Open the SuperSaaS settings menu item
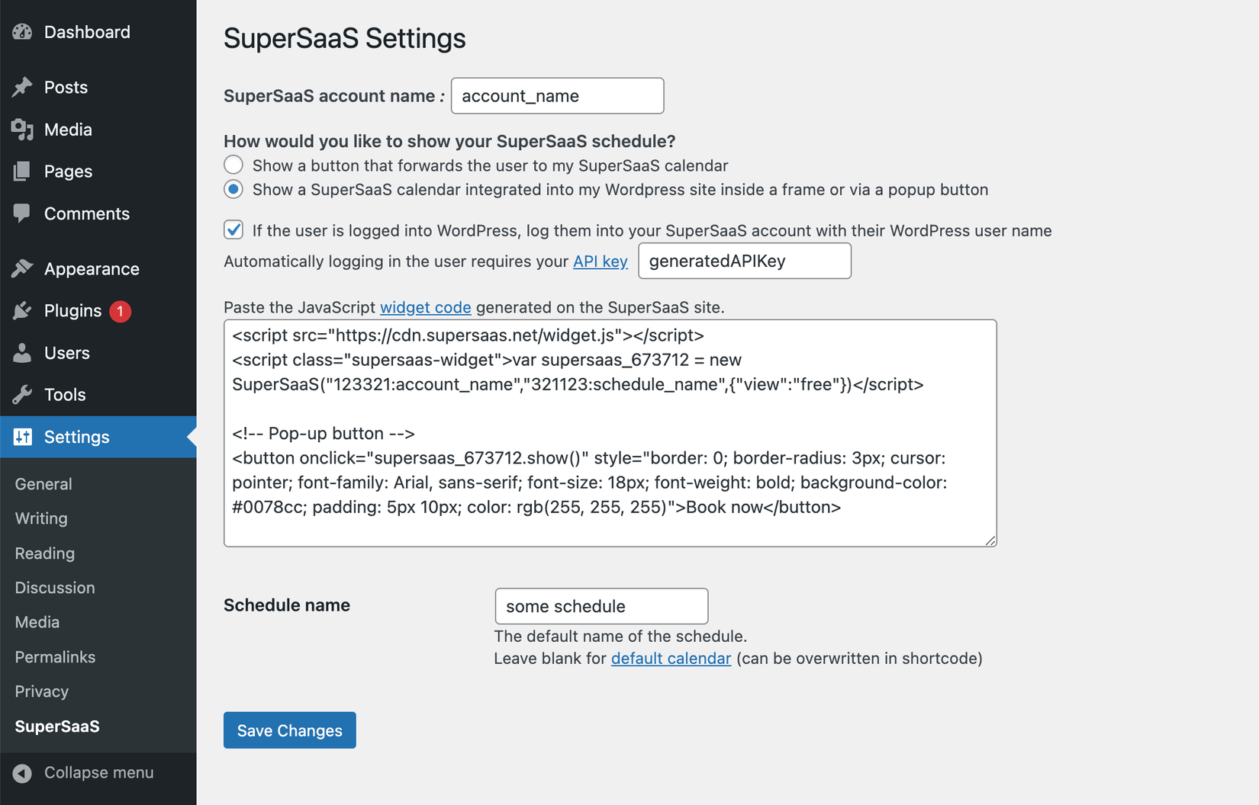This screenshot has height=805, width=1259. (x=56, y=726)
